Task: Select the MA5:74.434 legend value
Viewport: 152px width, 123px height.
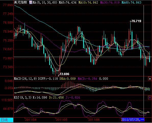Action: tap(68, 3)
